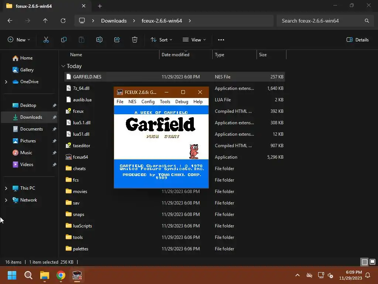Select the cheats folder
The height and width of the screenshot is (284, 378).
79,169
